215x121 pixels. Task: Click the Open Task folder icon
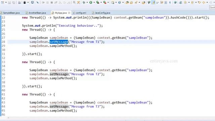131,2
